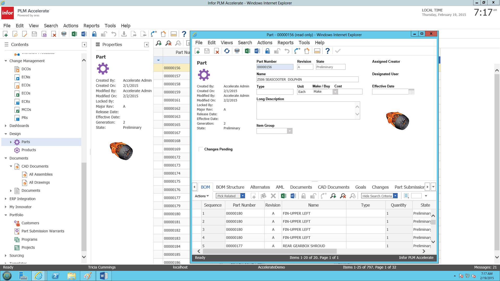This screenshot has width=500, height=281.
Task: Select Part Submission Warrants in Contents
Action: tap(43, 231)
